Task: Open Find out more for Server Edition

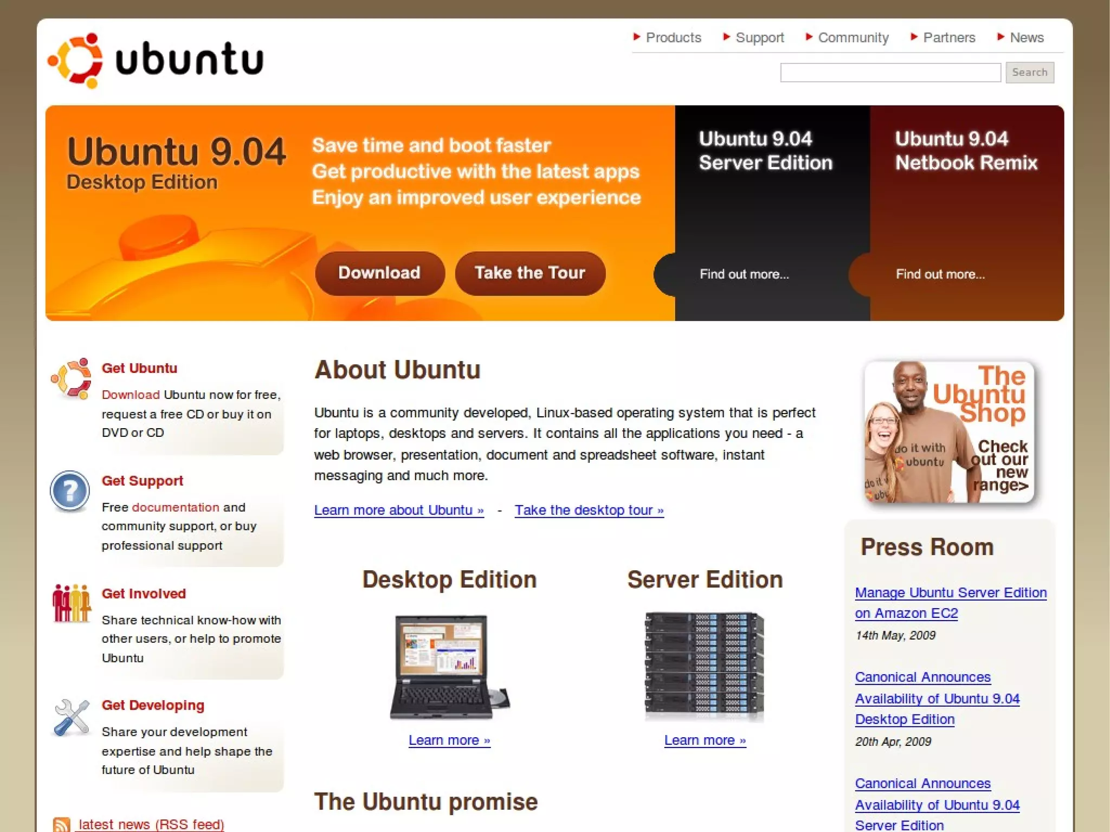Action: pyautogui.click(x=744, y=274)
